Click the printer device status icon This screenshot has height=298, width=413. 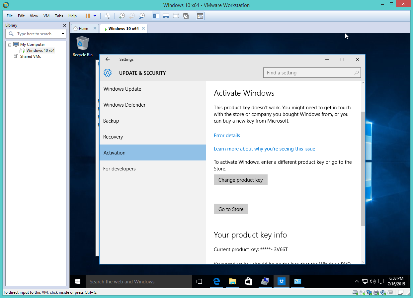tap(376, 293)
